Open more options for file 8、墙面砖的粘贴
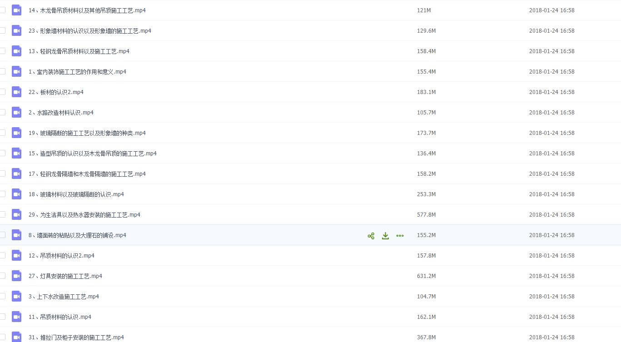Image resolution: width=621 pixels, height=342 pixels. pyautogui.click(x=400, y=236)
